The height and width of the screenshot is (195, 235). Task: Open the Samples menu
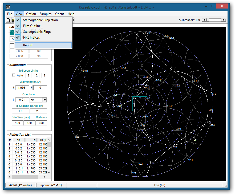pyautogui.click(x=46, y=14)
